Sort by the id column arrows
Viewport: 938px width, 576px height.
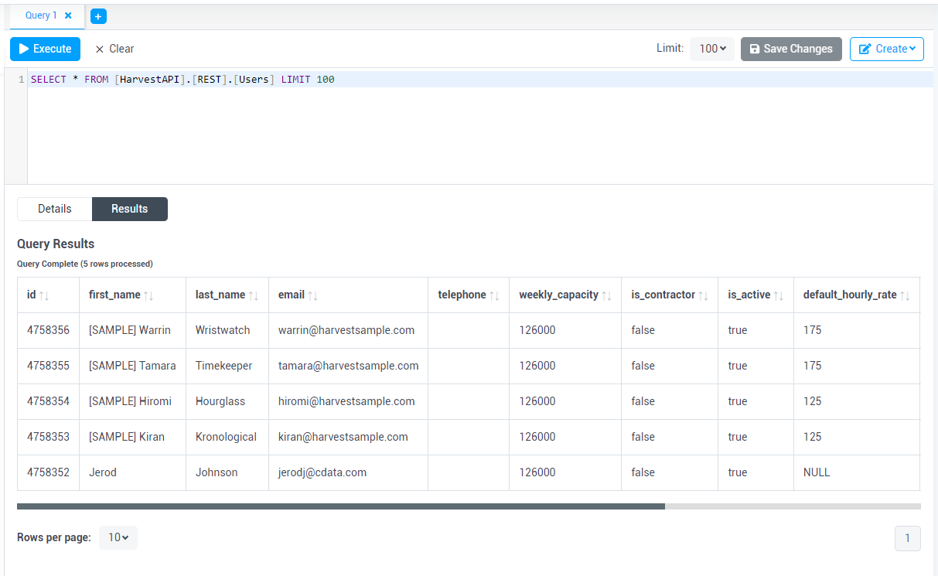coord(44,295)
